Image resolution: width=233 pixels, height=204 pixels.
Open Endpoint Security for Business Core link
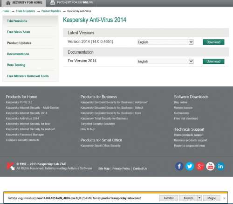pyautogui.click(x=111, y=113)
